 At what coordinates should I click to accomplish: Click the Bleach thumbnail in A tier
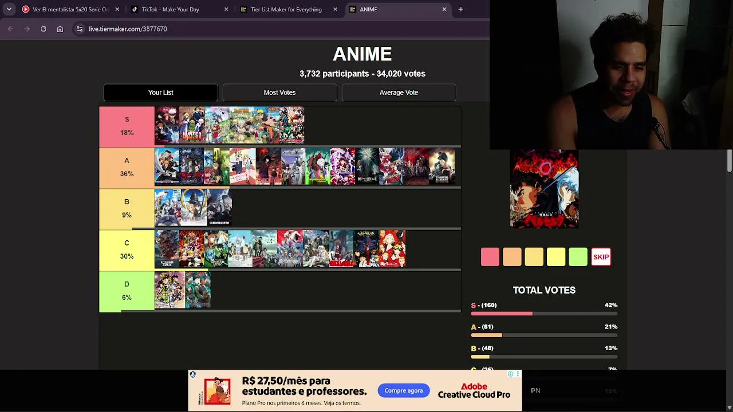pos(167,166)
